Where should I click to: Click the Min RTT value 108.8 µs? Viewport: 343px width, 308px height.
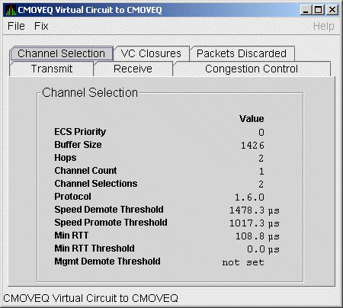258,236
